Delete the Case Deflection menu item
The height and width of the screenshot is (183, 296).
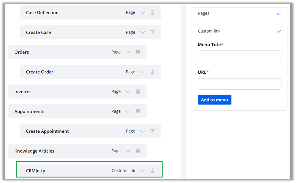coord(152,12)
